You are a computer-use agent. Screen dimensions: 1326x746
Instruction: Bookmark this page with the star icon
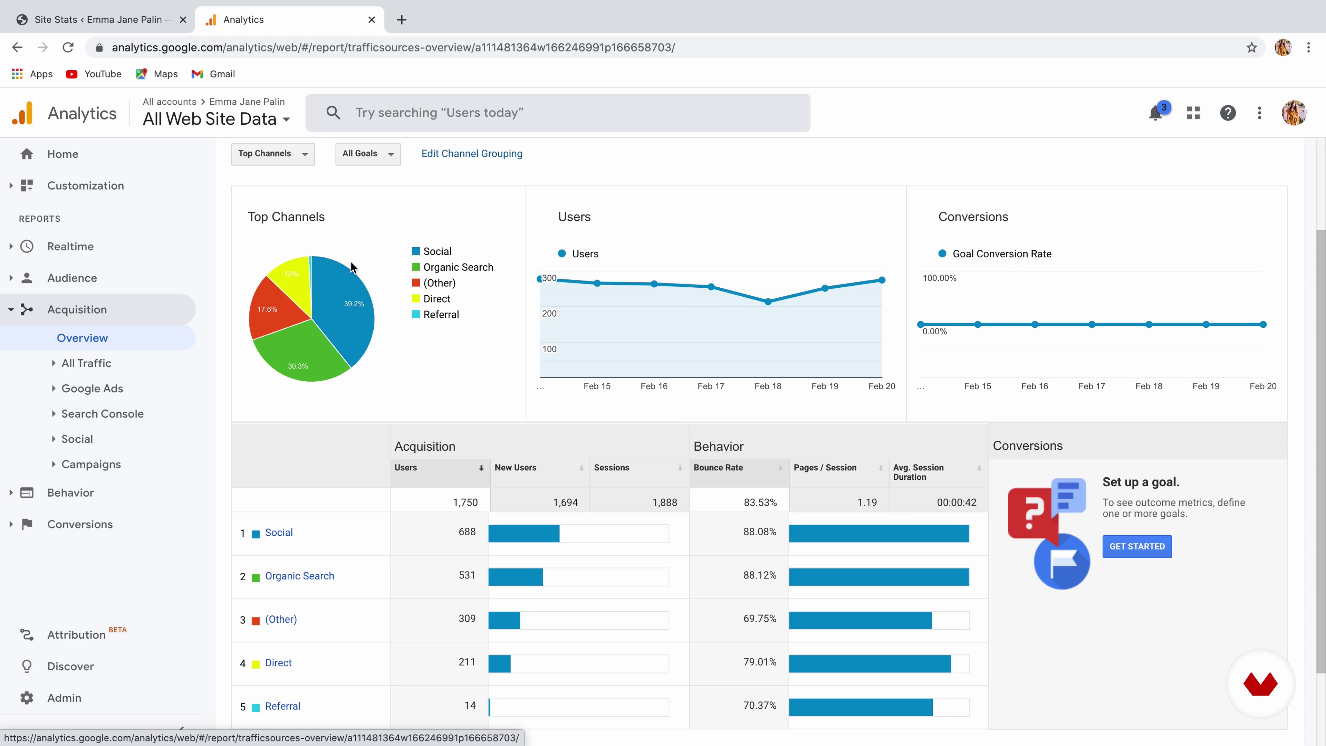(1251, 47)
